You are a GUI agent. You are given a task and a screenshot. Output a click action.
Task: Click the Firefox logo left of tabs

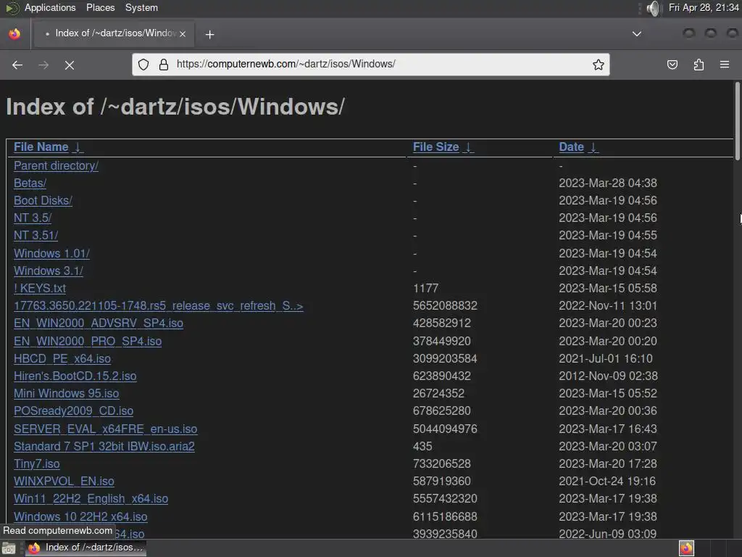[x=14, y=33]
